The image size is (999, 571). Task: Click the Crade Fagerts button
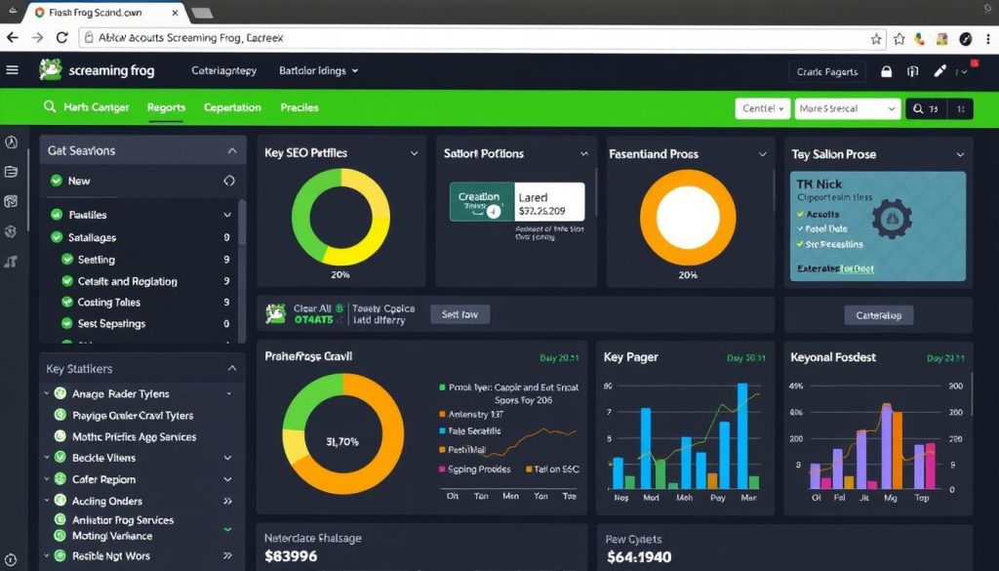[827, 71]
